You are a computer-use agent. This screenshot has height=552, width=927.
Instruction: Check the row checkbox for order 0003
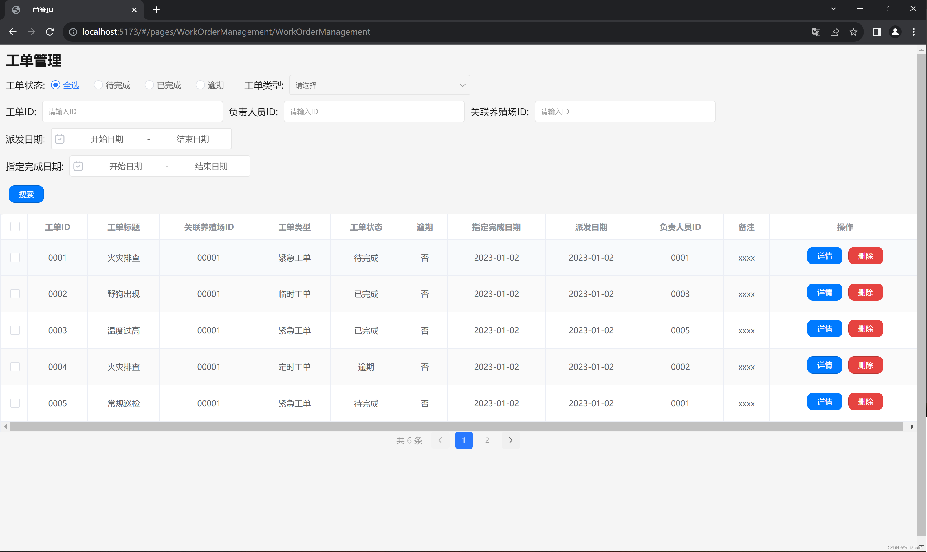[x=15, y=330]
